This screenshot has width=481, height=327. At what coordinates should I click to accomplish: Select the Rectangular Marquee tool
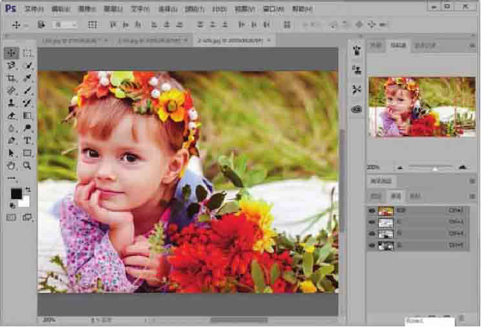(28, 53)
